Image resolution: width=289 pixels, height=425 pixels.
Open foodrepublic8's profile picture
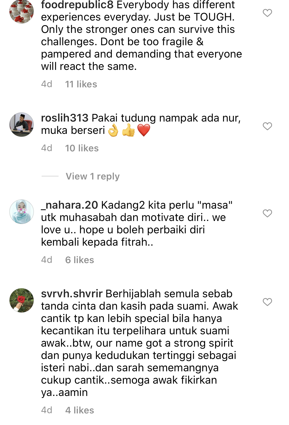pos(22,11)
